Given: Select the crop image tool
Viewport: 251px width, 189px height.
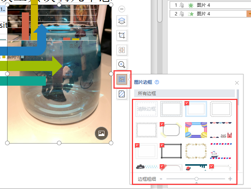Looking at the screenshot, I should click(122, 36).
